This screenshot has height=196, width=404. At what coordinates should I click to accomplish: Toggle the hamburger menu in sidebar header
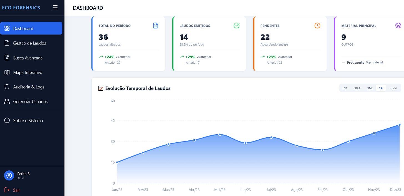[55, 8]
